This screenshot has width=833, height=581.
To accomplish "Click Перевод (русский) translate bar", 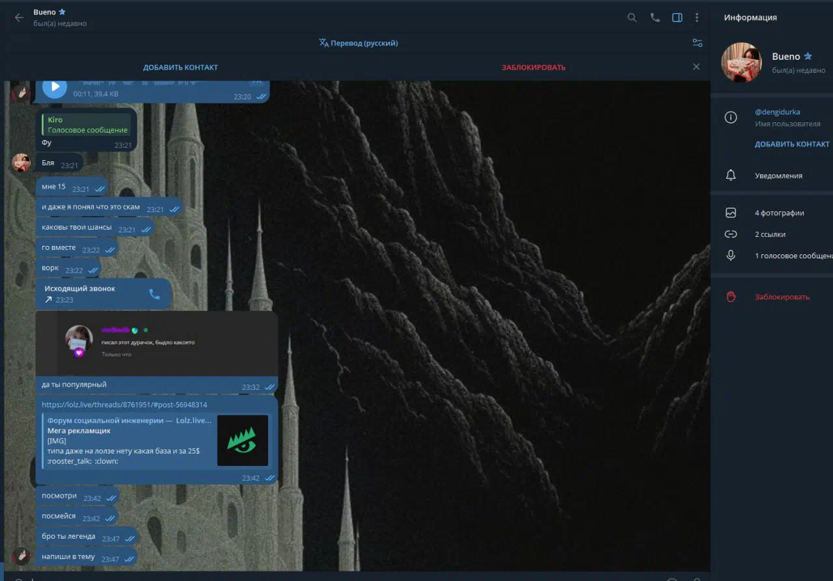I will (x=358, y=43).
